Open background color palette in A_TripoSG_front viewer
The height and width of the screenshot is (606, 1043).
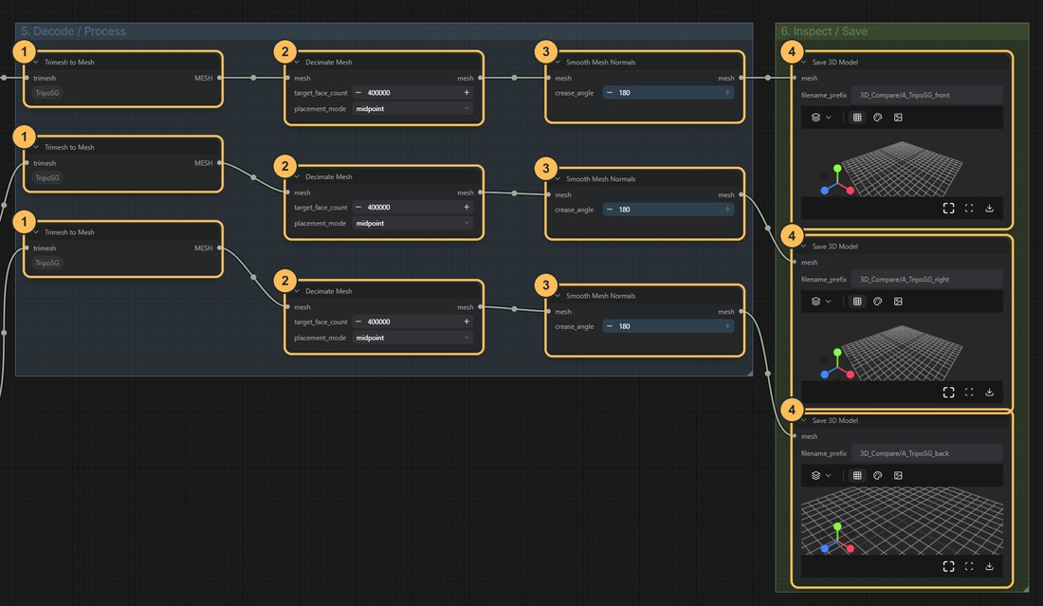point(877,117)
